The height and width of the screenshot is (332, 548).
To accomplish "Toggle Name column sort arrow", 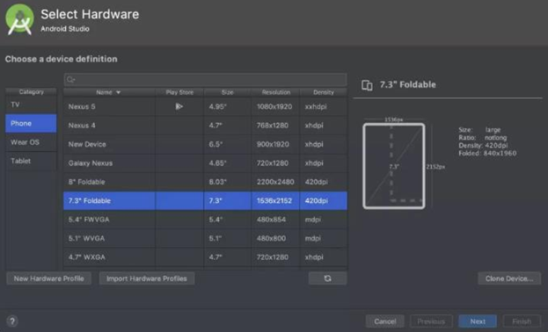I will pyautogui.click(x=119, y=92).
